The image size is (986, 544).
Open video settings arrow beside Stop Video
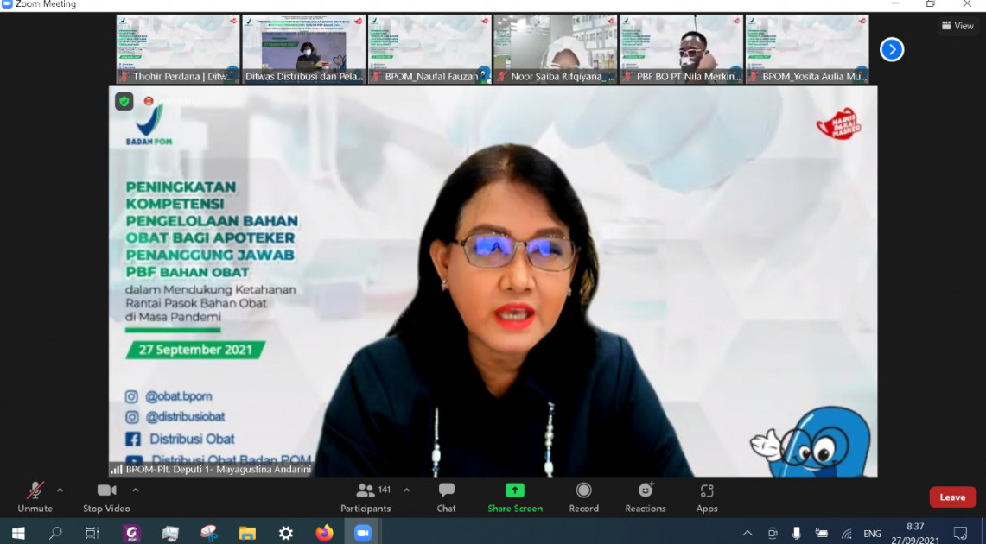coord(135,490)
